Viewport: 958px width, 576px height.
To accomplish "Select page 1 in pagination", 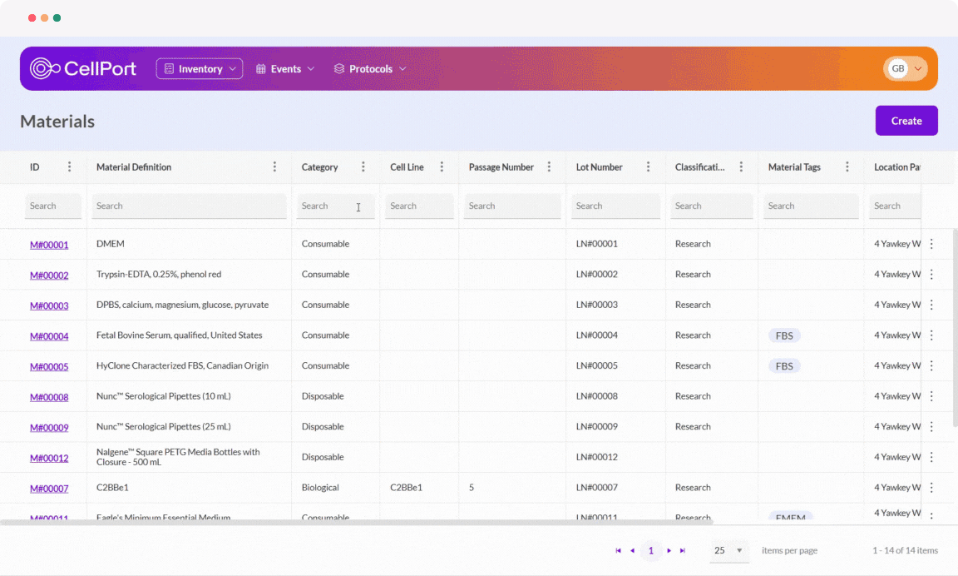I will point(650,550).
